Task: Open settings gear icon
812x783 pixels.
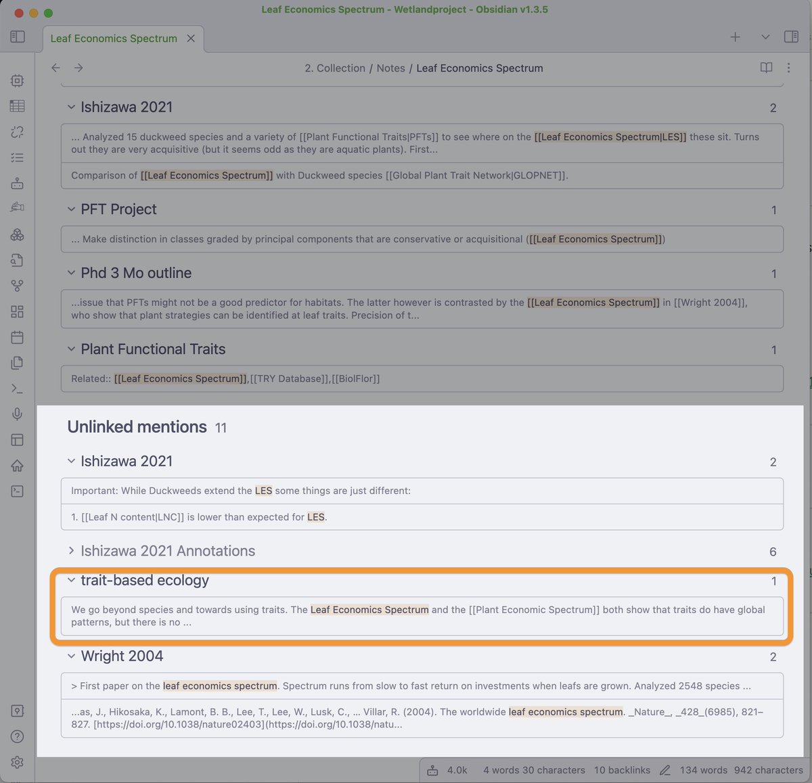Action: pyautogui.click(x=18, y=762)
